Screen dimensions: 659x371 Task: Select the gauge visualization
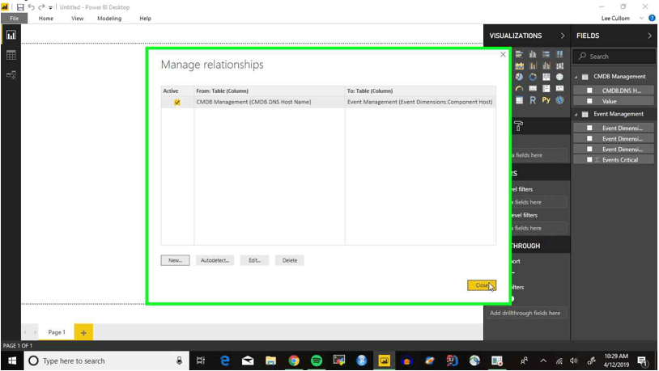520,89
